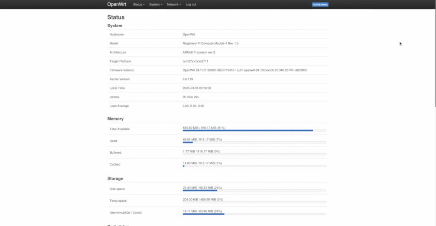Click the /dev/mmcblk0p1 boot usage bar
This screenshot has width=436, height=226.
coord(254,214)
